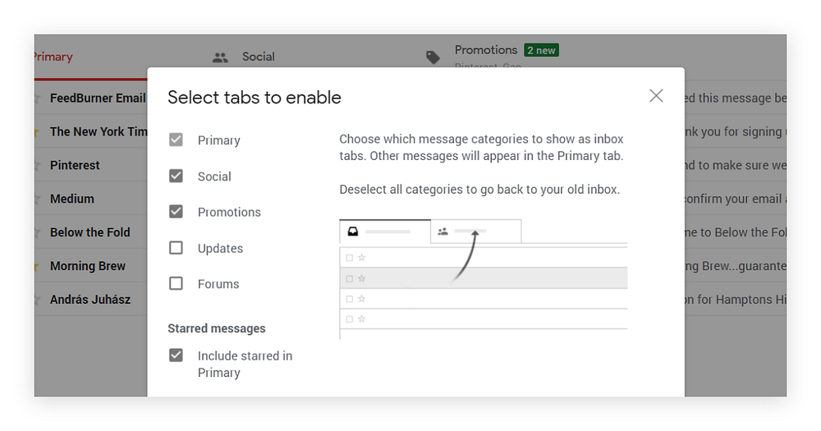
Task: Open the Medium email row
Action: pos(72,199)
